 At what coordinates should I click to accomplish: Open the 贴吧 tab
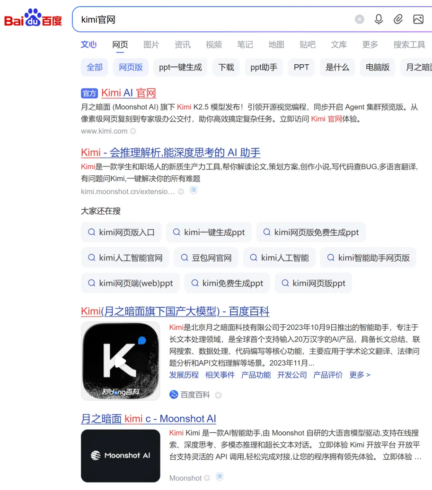click(x=308, y=44)
